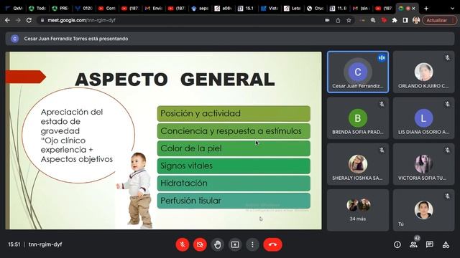The width and height of the screenshot is (460, 258).
Task: Switch to the 0120 tab
Action: [84, 9]
